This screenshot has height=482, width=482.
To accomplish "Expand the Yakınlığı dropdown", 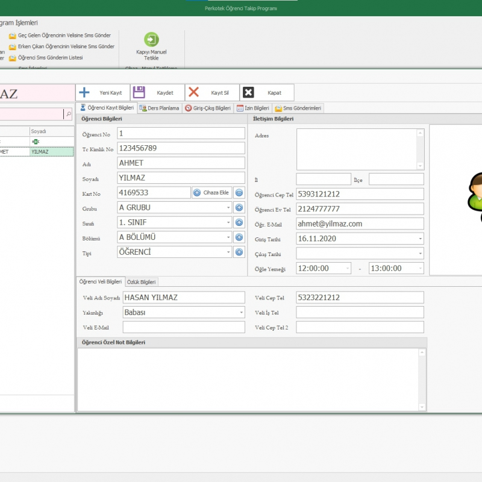I will click(241, 313).
